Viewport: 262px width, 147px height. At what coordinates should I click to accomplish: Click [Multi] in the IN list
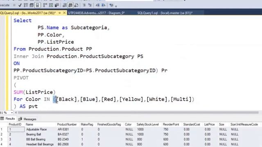pos(181,99)
